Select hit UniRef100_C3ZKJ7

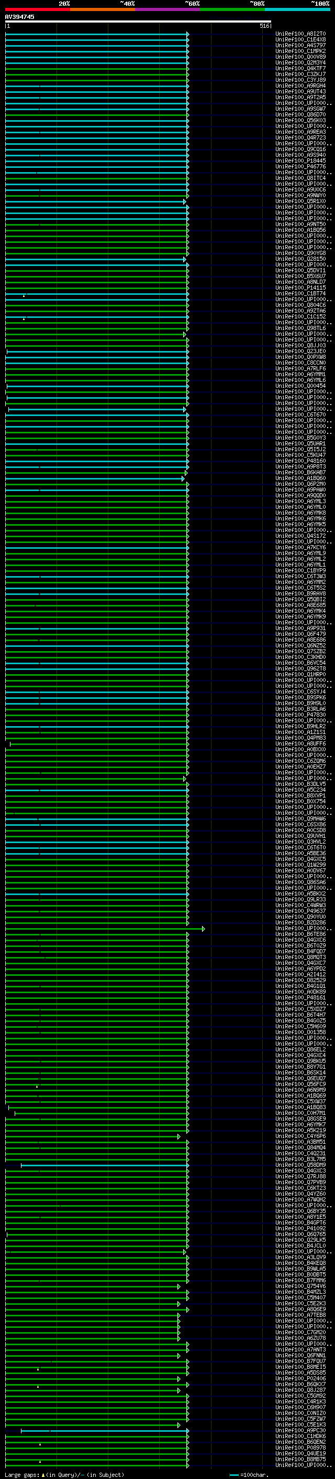click(300, 74)
